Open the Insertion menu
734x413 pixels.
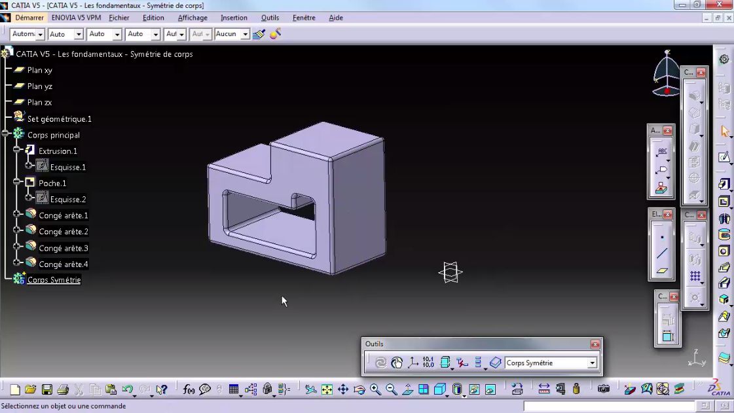pos(234,18)
